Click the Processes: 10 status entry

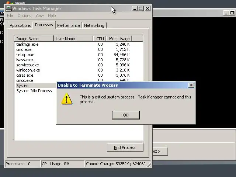coord(22,164)
